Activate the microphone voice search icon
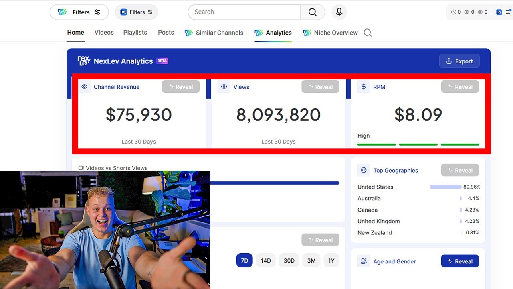Viewport: 513px width, 289px height. (339, 12)
